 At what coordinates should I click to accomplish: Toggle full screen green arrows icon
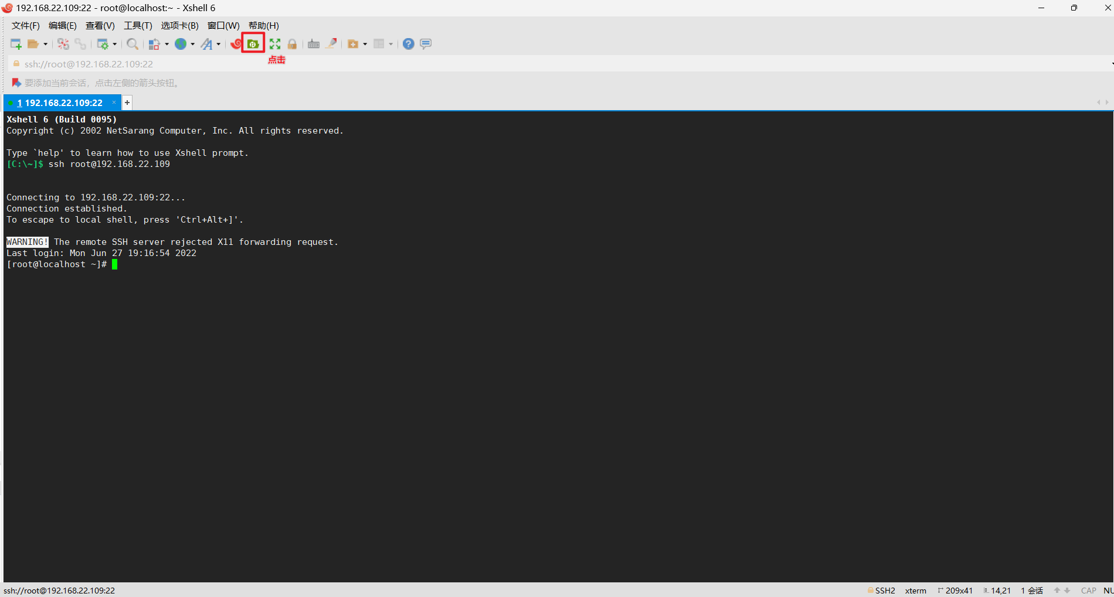[275, 44]
